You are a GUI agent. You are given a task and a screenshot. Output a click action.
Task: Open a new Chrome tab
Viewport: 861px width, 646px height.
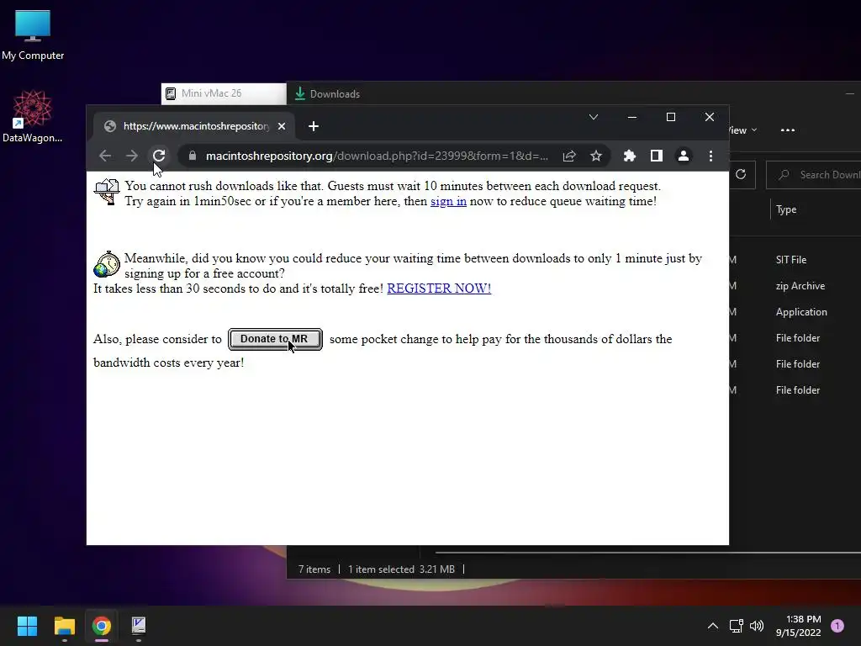[x=314, y=126]
